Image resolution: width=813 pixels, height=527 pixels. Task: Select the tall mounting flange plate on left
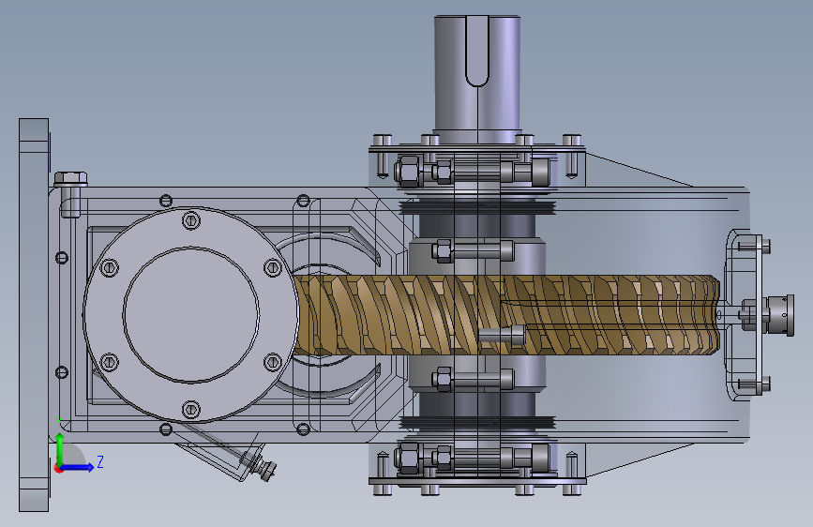click(x=34, y=315)
